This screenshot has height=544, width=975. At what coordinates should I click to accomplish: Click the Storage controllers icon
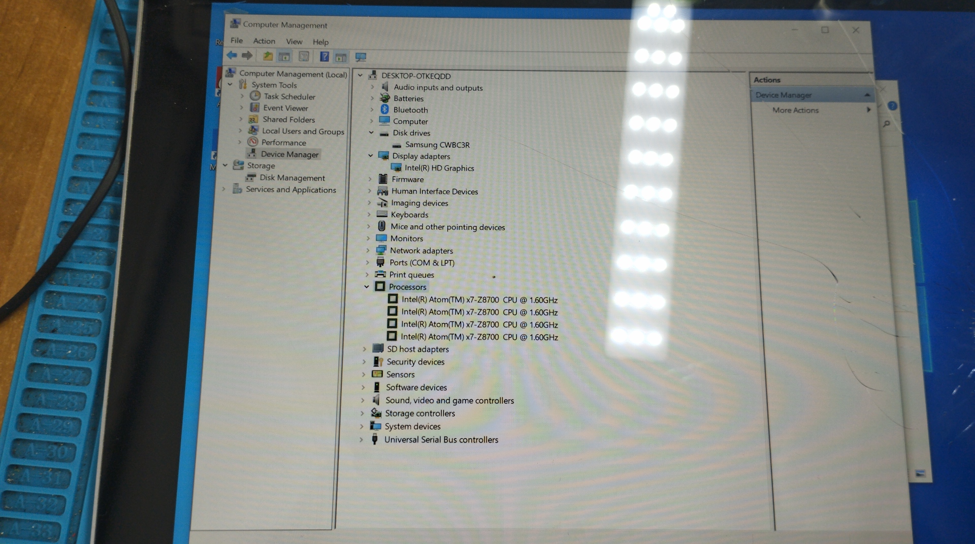pos(376,413)
